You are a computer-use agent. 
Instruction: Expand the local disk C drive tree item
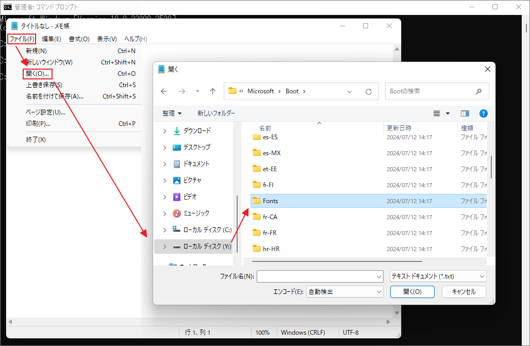tap(164, 229)
